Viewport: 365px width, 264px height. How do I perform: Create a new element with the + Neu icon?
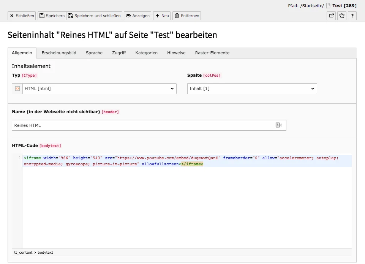[157, 16]
